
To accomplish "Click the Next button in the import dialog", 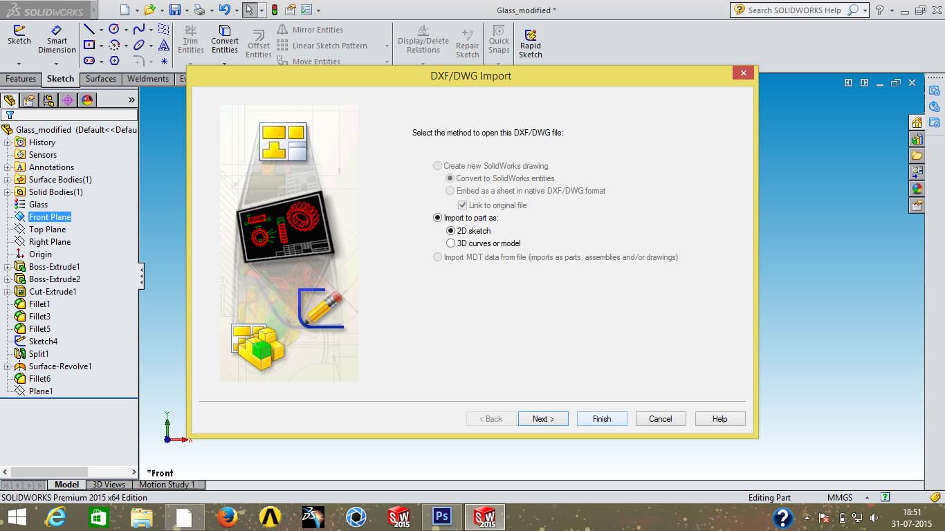I will point(543,419).
